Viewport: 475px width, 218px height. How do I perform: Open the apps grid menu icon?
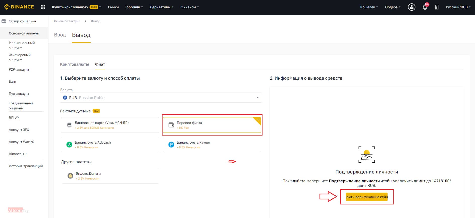(43, 7)
